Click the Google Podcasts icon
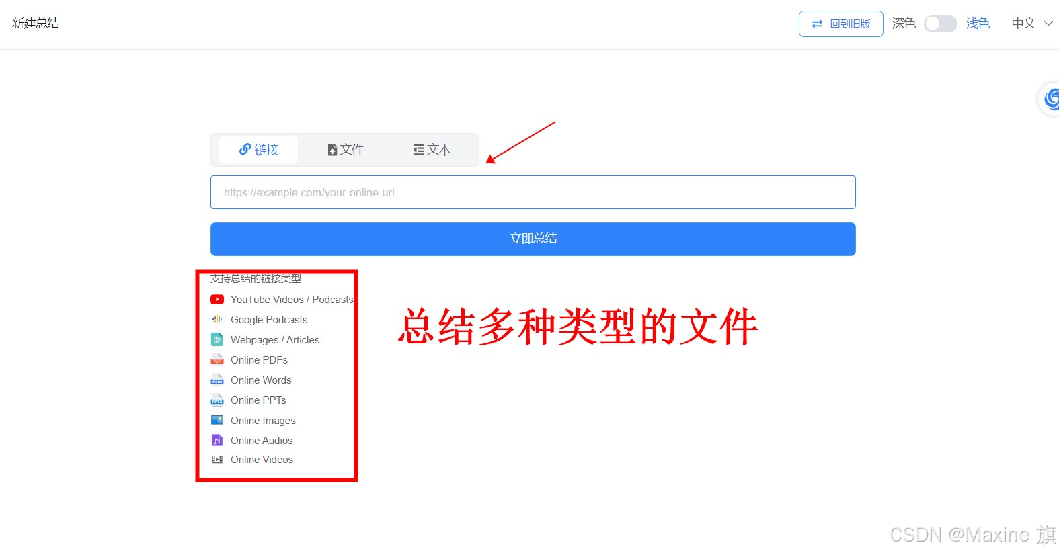1059x553 pixels. coord(217,320)
